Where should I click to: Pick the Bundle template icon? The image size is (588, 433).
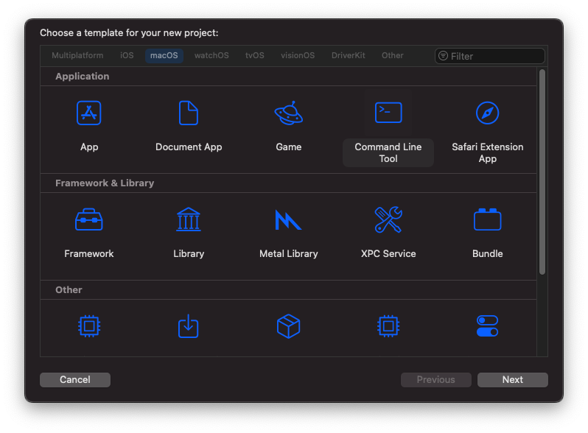click(487, 219)
